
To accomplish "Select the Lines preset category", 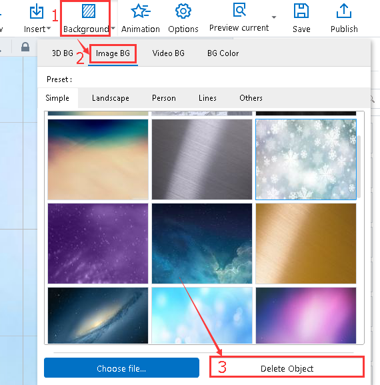I will point(207,98).
